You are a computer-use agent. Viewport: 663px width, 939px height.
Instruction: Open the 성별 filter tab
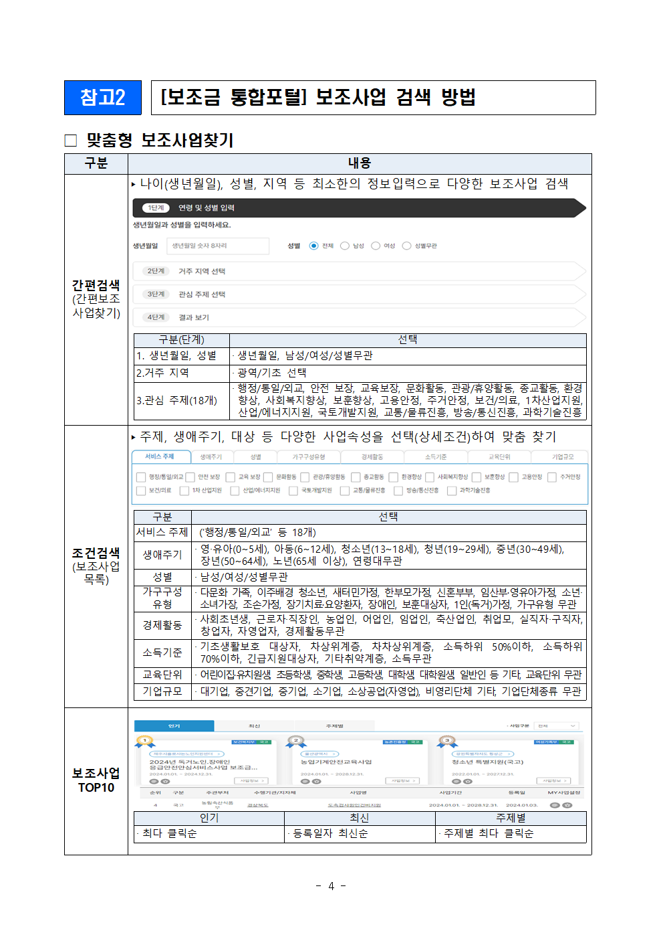[x=255, y=456]
